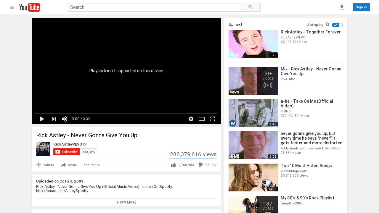Screen dimensions: 379x213
Task: Click the thug4life2005 uploader name
Action: click(x=292, y=203)
